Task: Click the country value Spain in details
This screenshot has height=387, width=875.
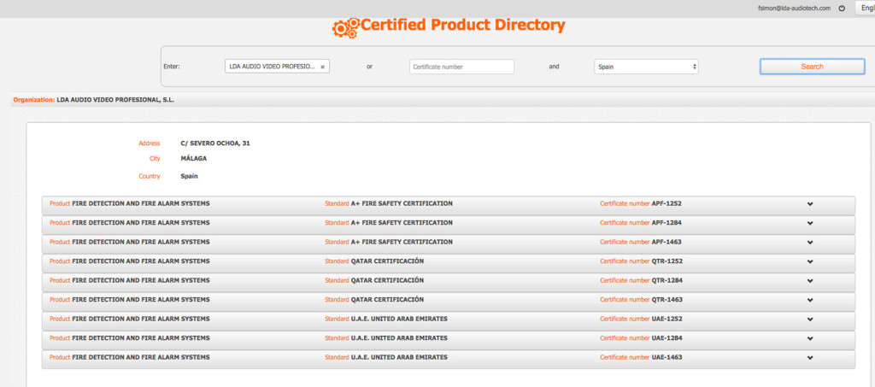Action: [x=189, y=176]
